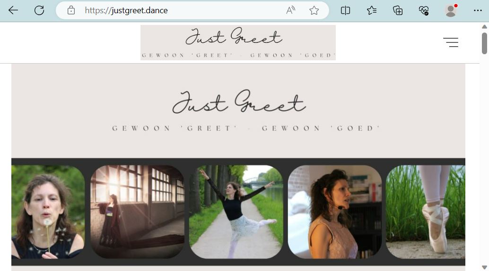This screenshot has width=489, height=271.
Task: Open the browser Settings and more menu
Action: 478,10
